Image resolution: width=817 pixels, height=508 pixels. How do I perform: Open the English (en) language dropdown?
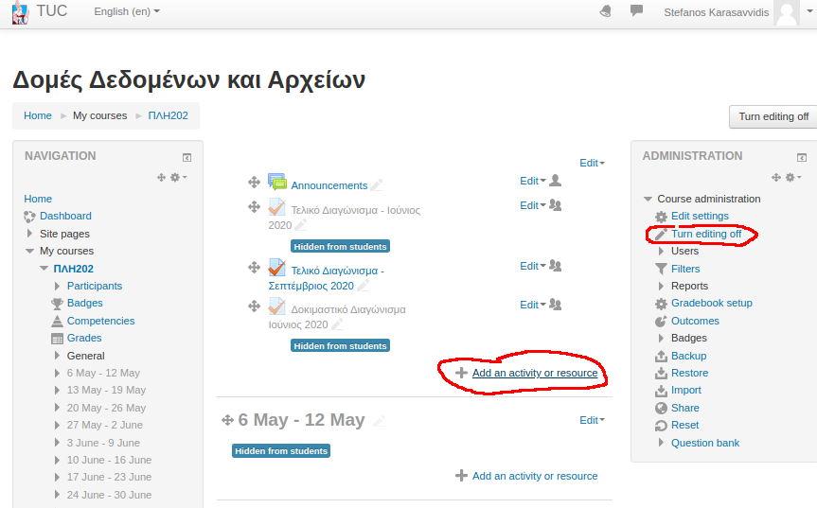pyautogui.click(x=127, y=11)
